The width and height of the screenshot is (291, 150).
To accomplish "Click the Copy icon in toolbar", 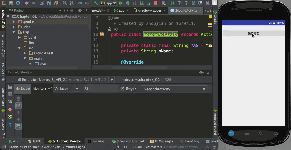I will click(x=49, y=3).
